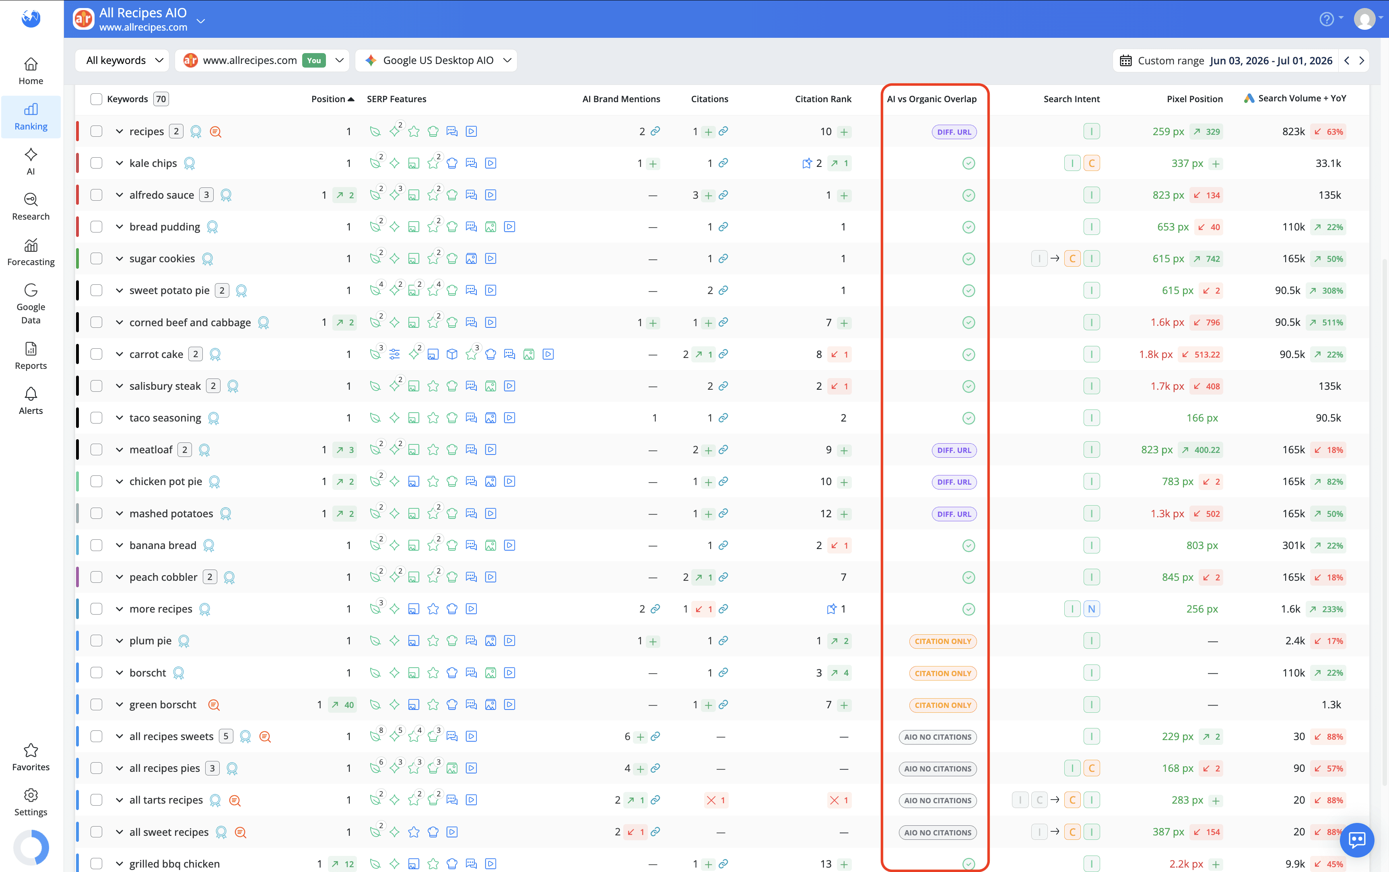Open the user profile avatar menu
The image size is (1389, 872).
click(1364, 19)
